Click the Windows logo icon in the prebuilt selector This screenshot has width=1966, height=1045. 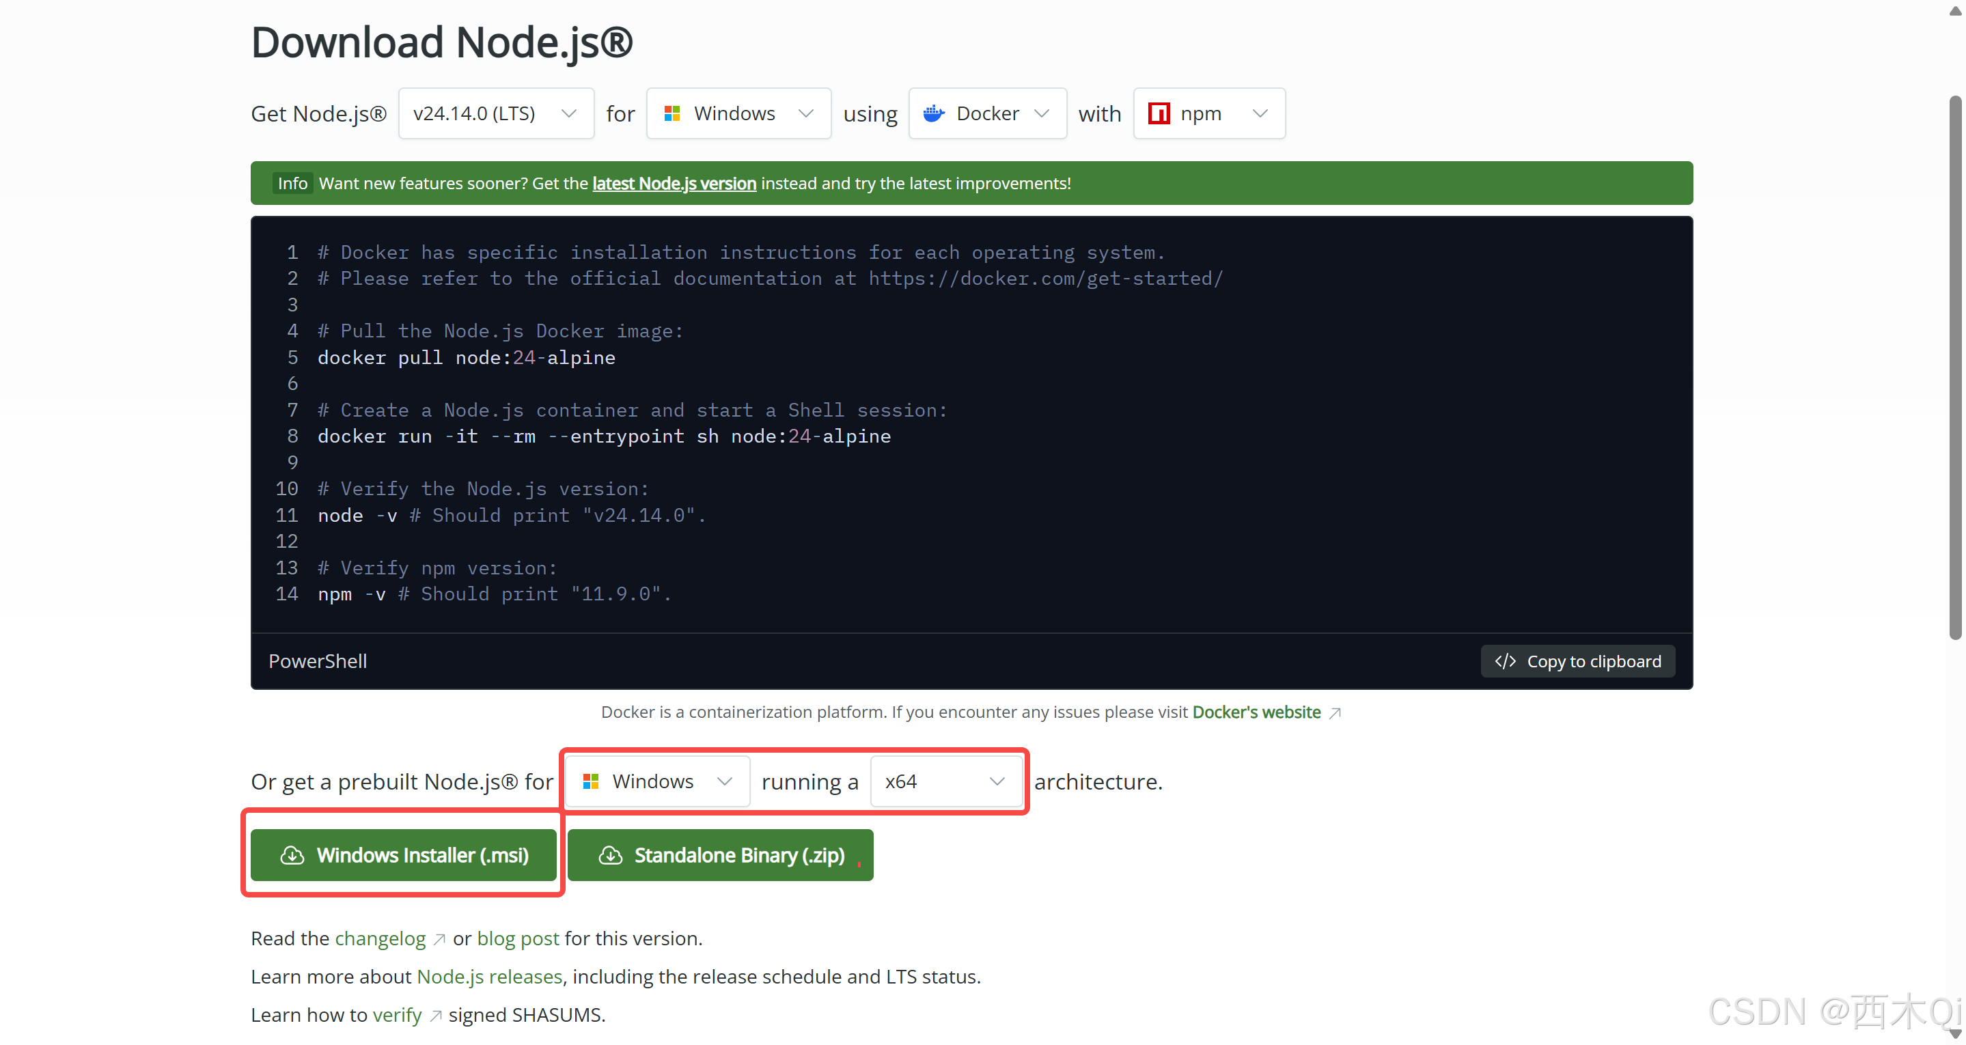(591, 781)
